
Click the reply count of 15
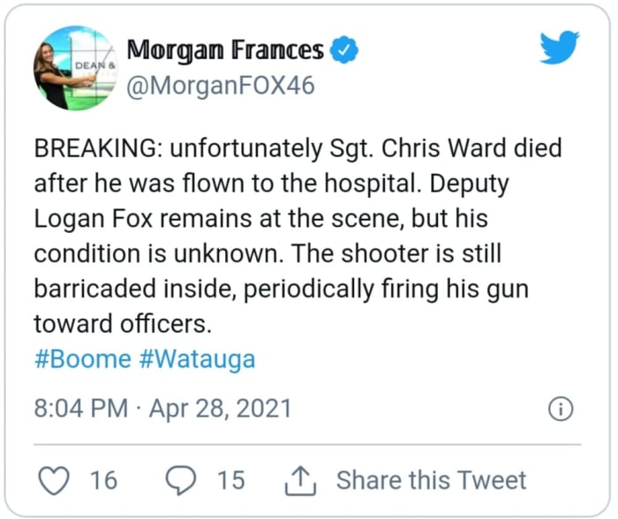[x=230, y=479]
